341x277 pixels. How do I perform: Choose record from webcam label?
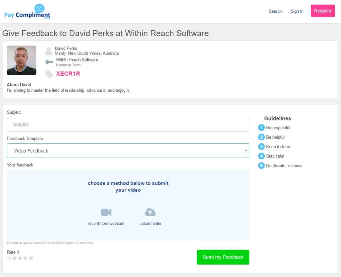(x=106, y=223)
